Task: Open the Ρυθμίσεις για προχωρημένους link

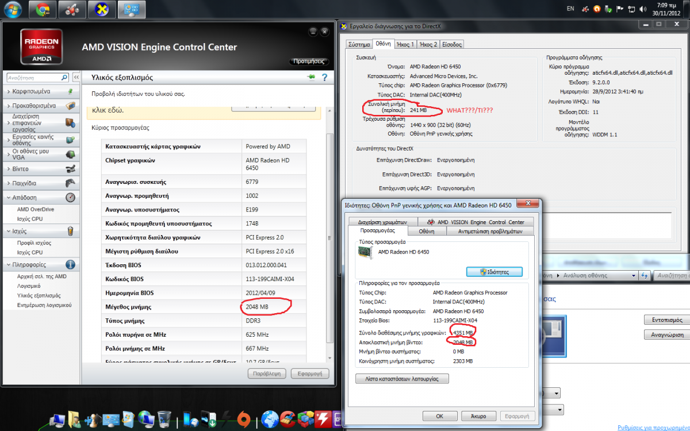Action: coord(653,428)
